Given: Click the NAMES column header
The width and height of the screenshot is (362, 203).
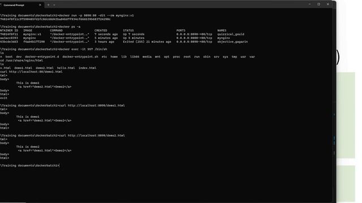Looking at the screenshot, I should (222, 30).
